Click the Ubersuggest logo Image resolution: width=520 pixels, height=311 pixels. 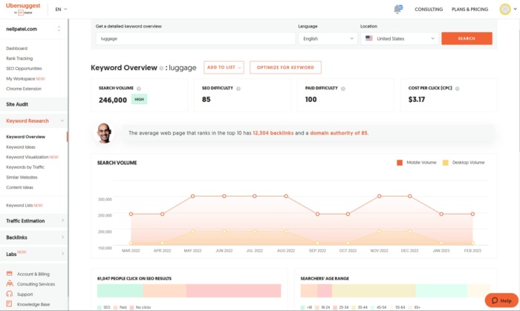(x=23, y=9)
